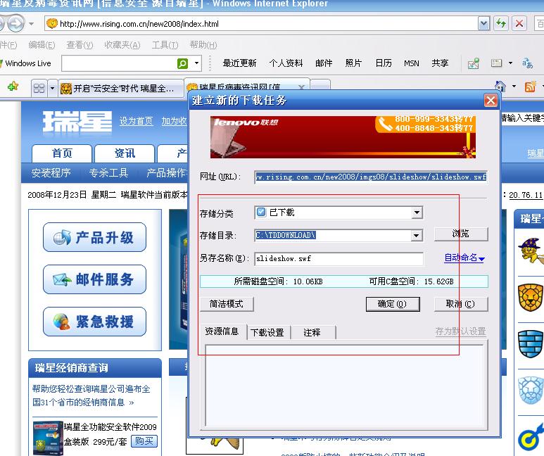Screen dimensions: 544x456
Task: Click 专杀工具 in the blue sub-navigation
Action: click(108, 172)
